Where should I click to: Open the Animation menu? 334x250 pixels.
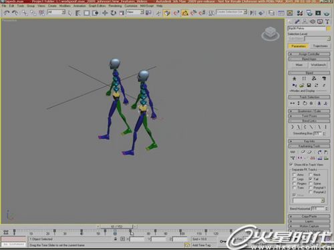79,6
